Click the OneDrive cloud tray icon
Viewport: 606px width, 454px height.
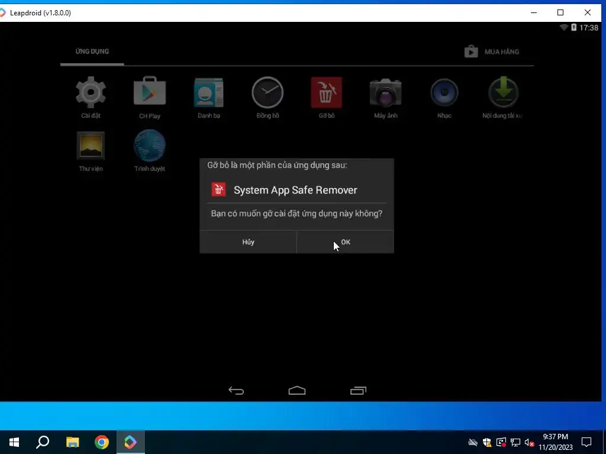pyautogui.click(x=473, y=442)
